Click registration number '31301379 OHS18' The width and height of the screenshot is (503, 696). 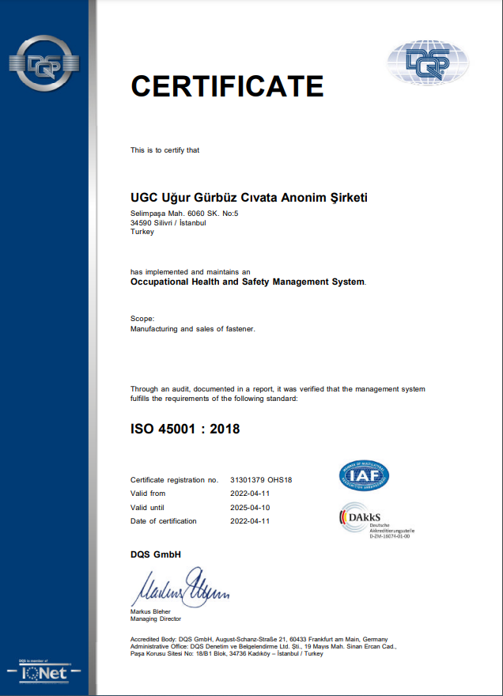coord(261,480)
